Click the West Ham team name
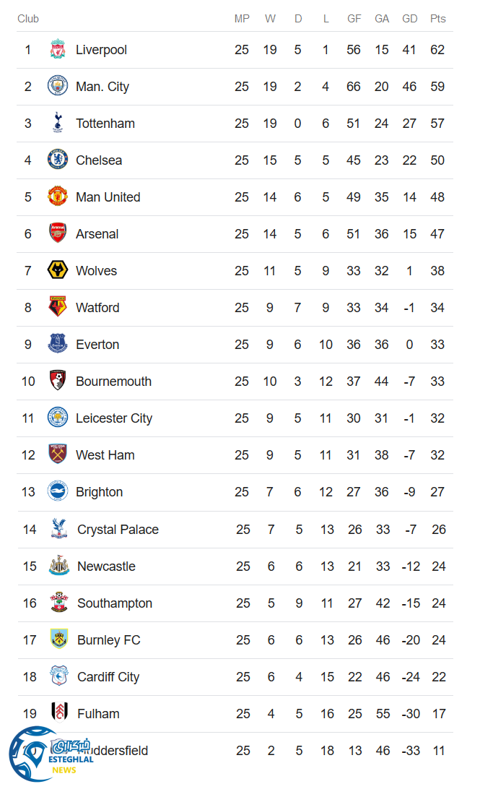 coord(105,455)
